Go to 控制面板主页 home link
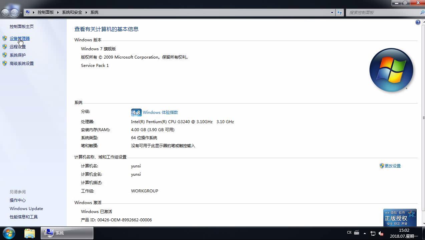 [22, 26]
